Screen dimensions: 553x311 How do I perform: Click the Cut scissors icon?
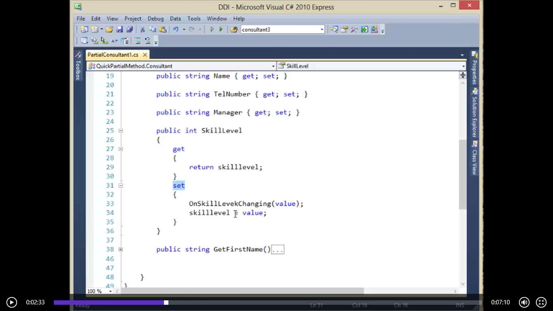click(142, 30)
